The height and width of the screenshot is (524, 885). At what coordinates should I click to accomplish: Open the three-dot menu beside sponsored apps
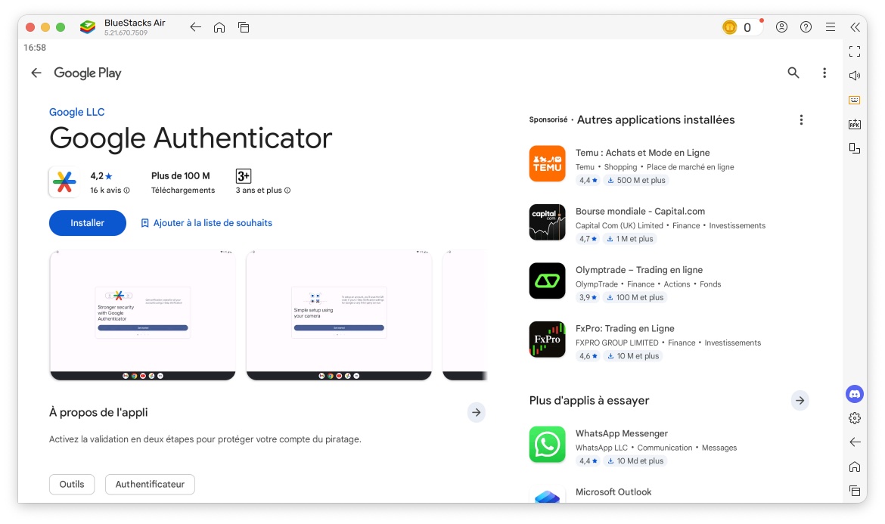(x=801, y=119)
